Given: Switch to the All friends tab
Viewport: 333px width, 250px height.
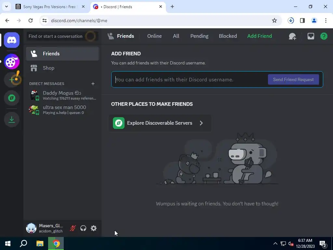Looking at the screenshot, I should coord(176,36).
